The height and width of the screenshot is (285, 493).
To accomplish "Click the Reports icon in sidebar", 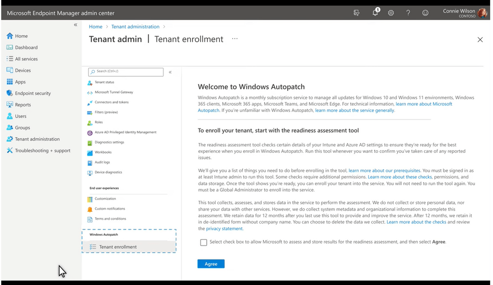I will [10, 105].
